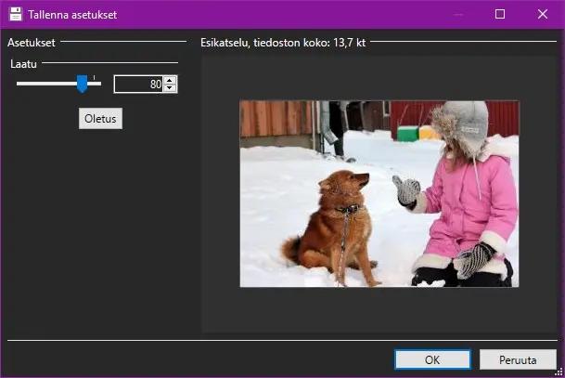This screenshot has height=378, width=565.
Task: Click the dark empty area below preview image
Action: pyautogui.click(x=379, y=311)
